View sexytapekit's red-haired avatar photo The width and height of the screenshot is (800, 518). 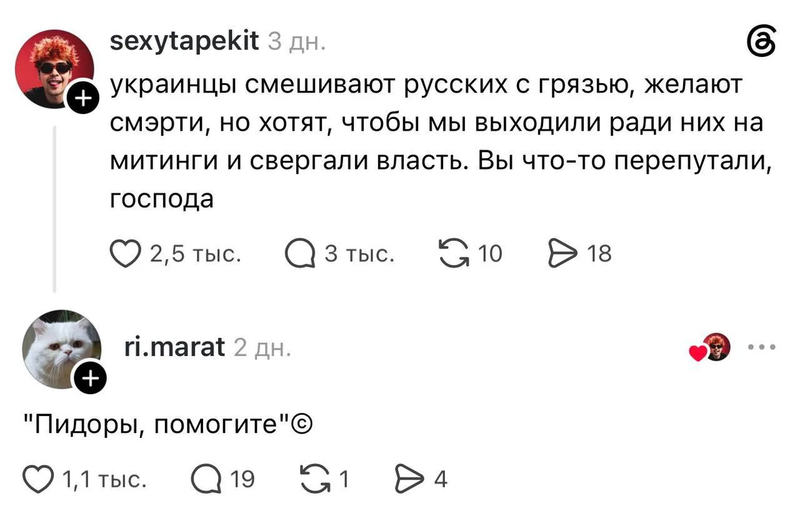click(x=54, y=69)
